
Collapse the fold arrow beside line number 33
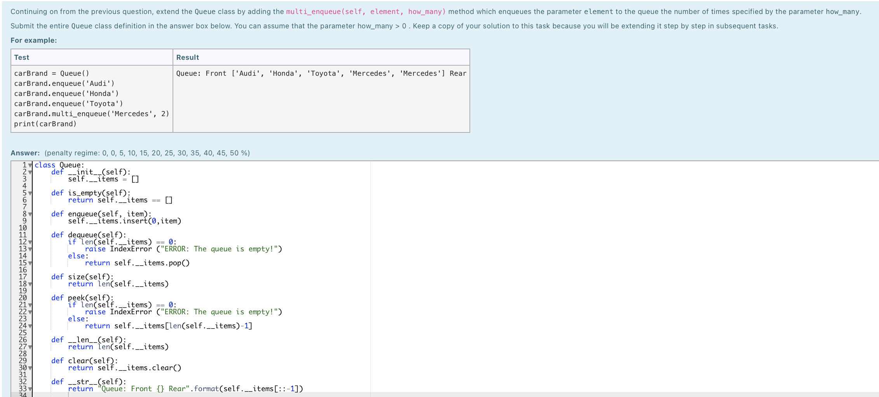[30, 389]
